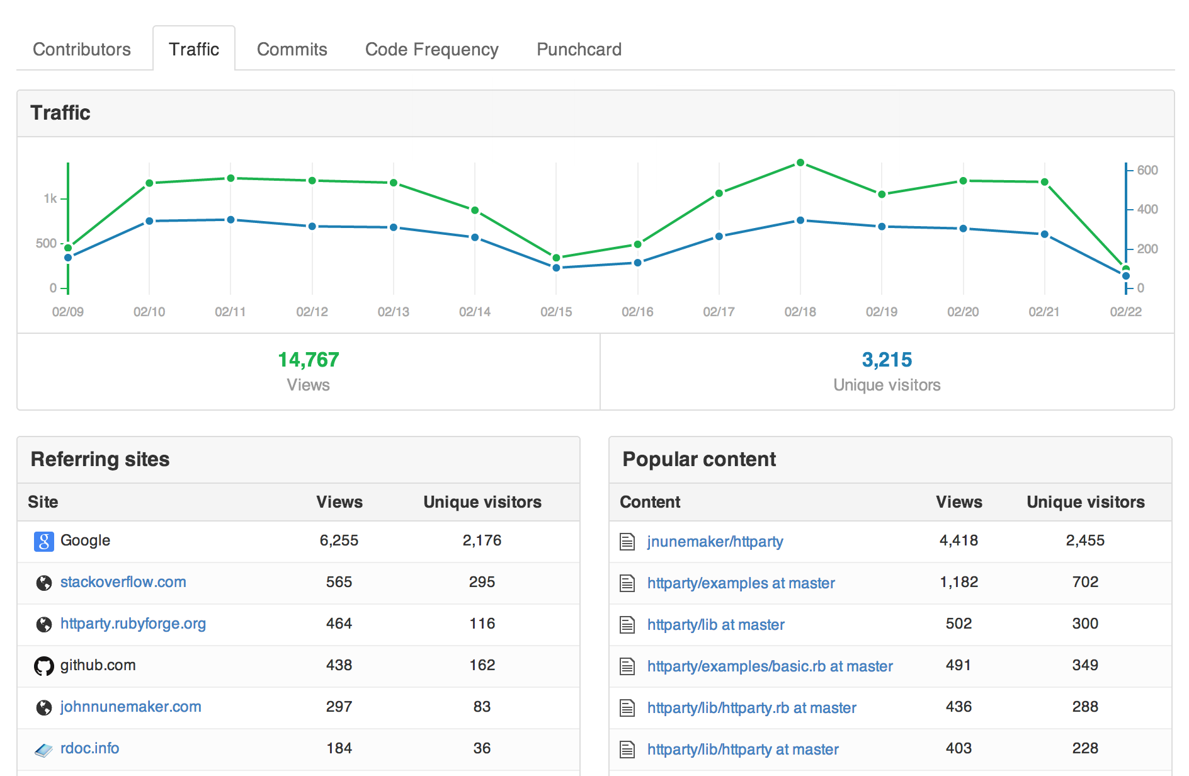Image resolution: width=1189 pixels, height=776 pixels.
Task: Click the document icon beside httparty/lib/httparty.rb
Action: (628, 707)
